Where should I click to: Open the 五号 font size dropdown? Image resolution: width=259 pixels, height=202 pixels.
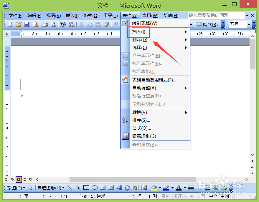(x=249, y=25)
